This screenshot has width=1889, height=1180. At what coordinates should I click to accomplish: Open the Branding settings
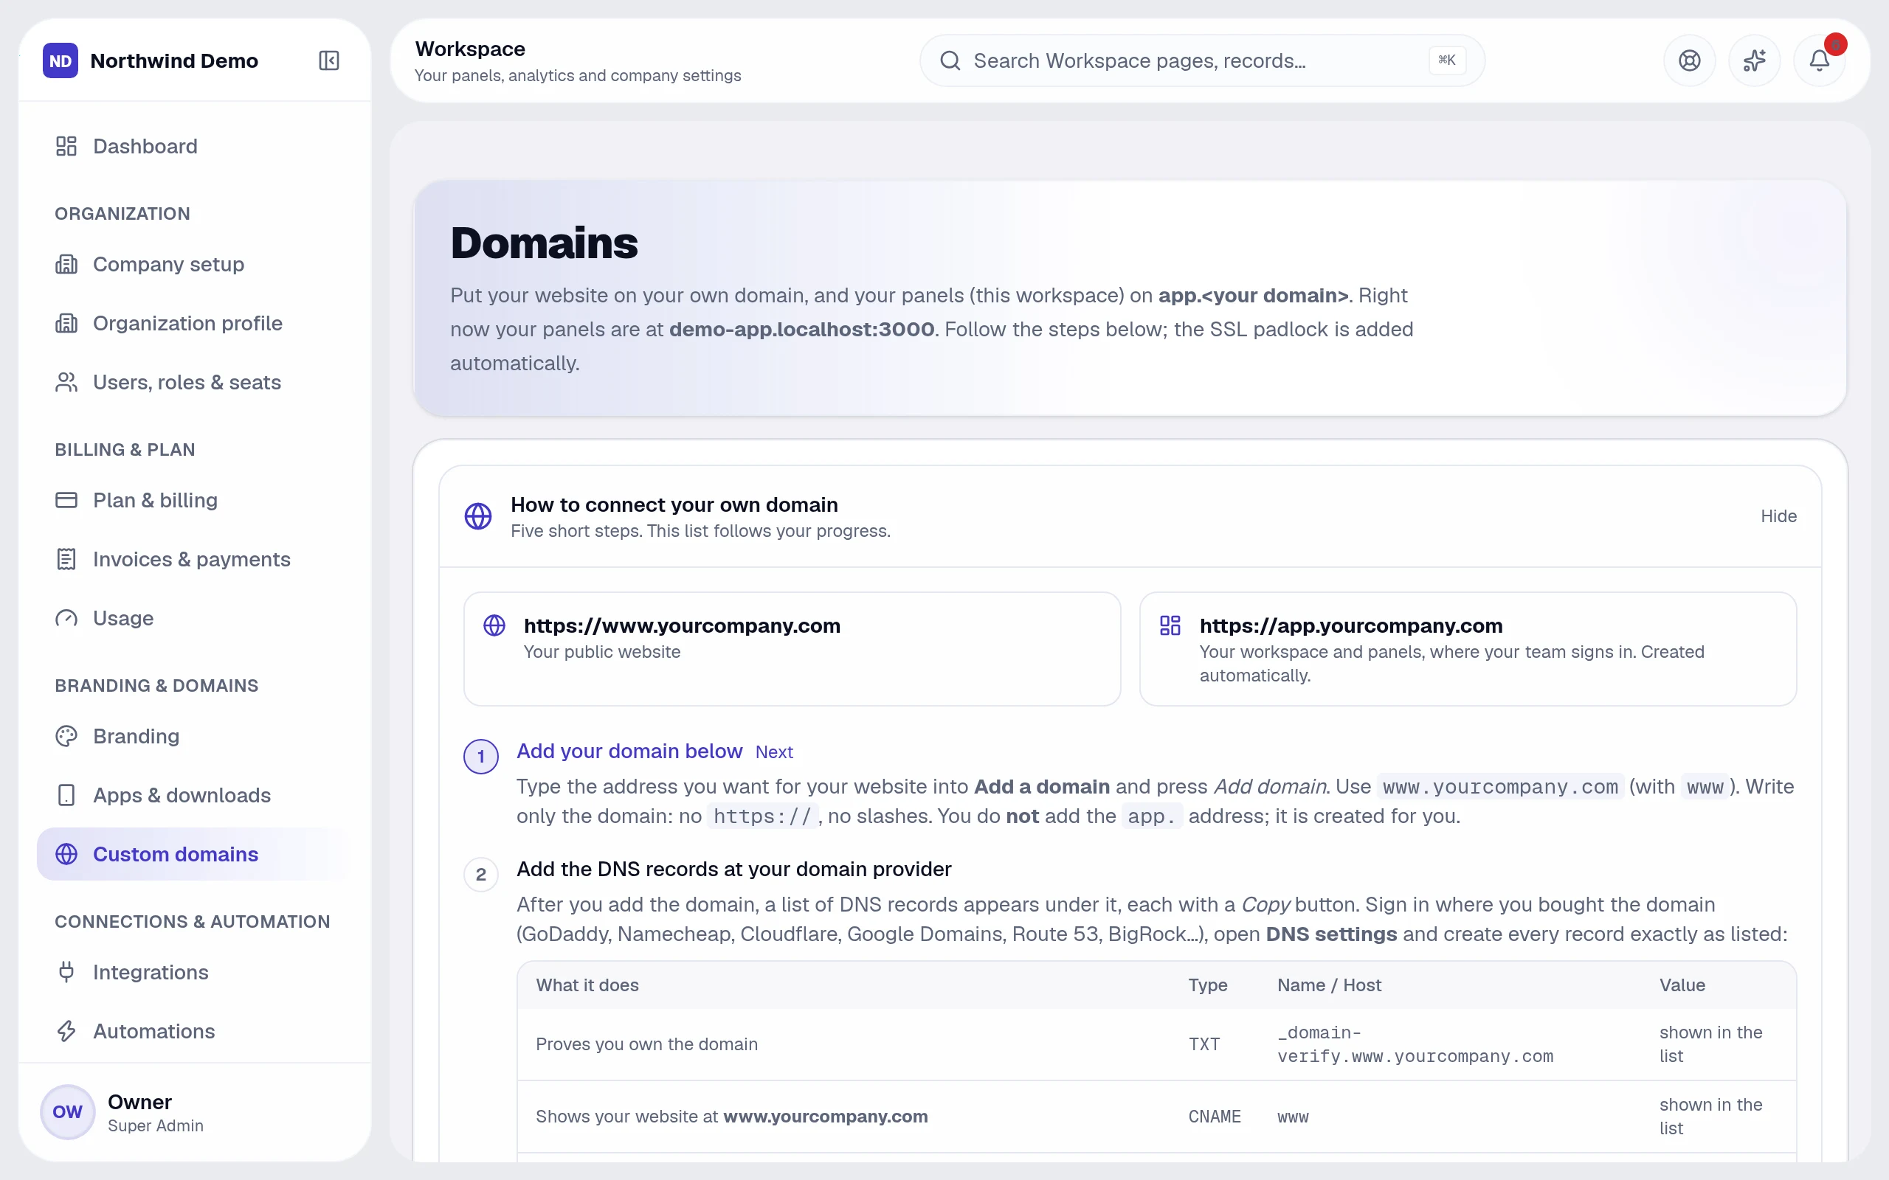point(193,736)
